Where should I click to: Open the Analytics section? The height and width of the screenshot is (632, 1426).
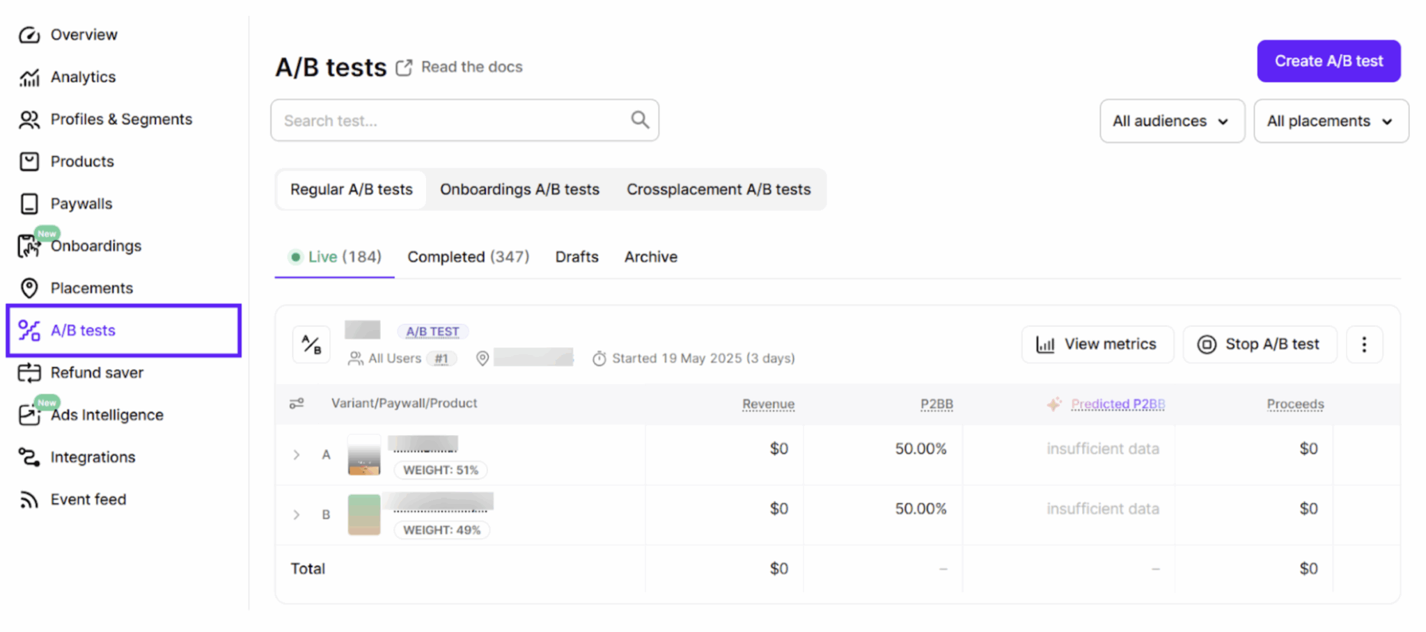click(x=83, y=77)
